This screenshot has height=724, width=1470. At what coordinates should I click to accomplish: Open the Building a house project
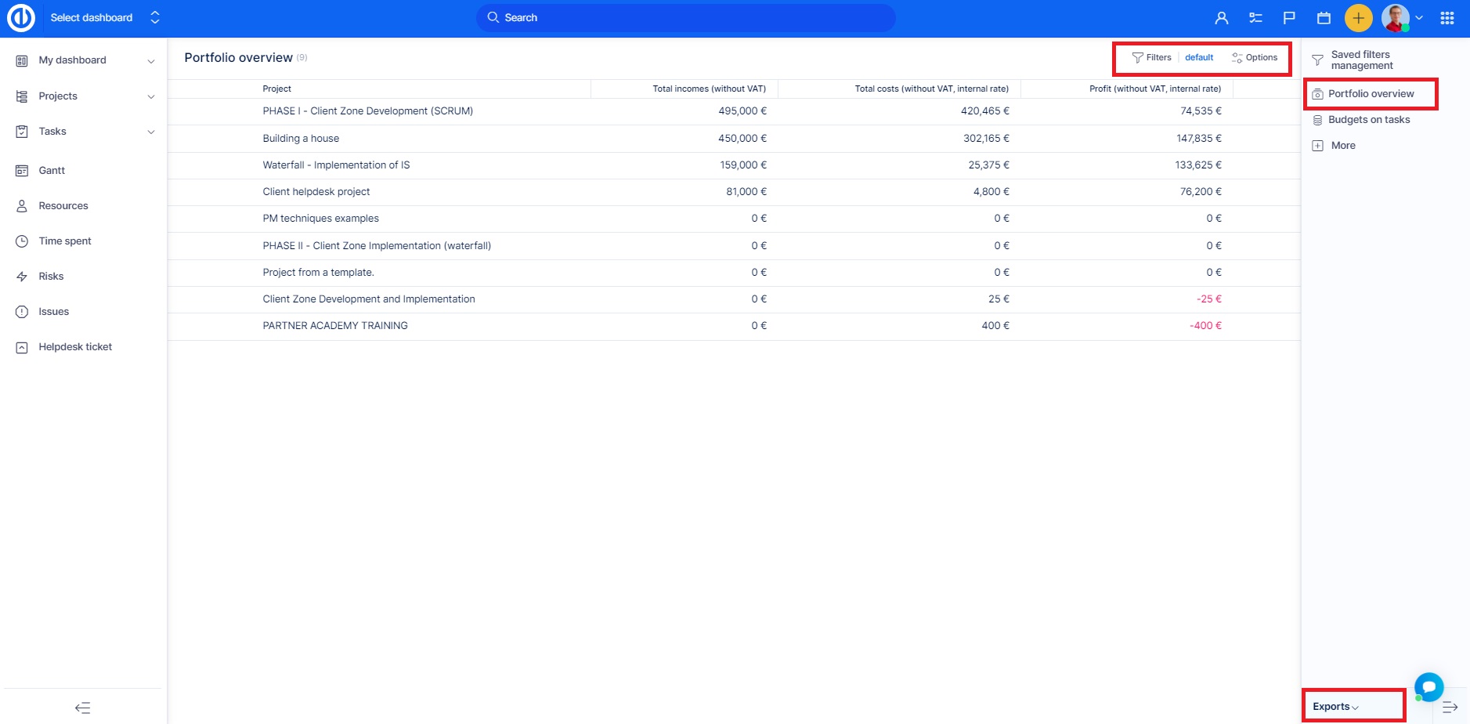[x=301, y=139]
